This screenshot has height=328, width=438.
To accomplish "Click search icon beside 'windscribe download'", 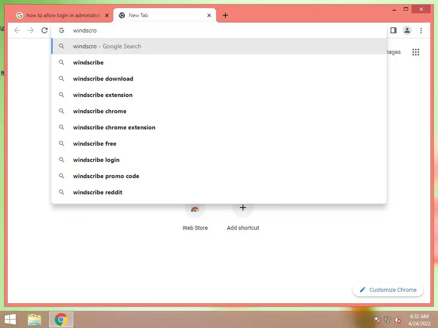I will (62, 79).
